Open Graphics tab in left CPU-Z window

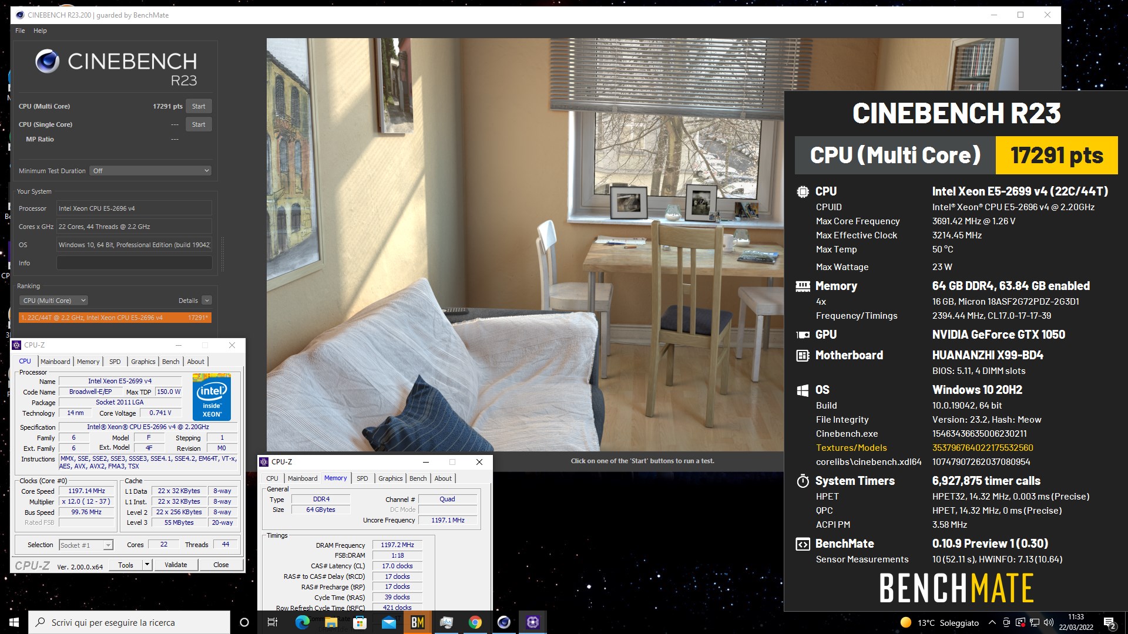(x=143, y=362)
